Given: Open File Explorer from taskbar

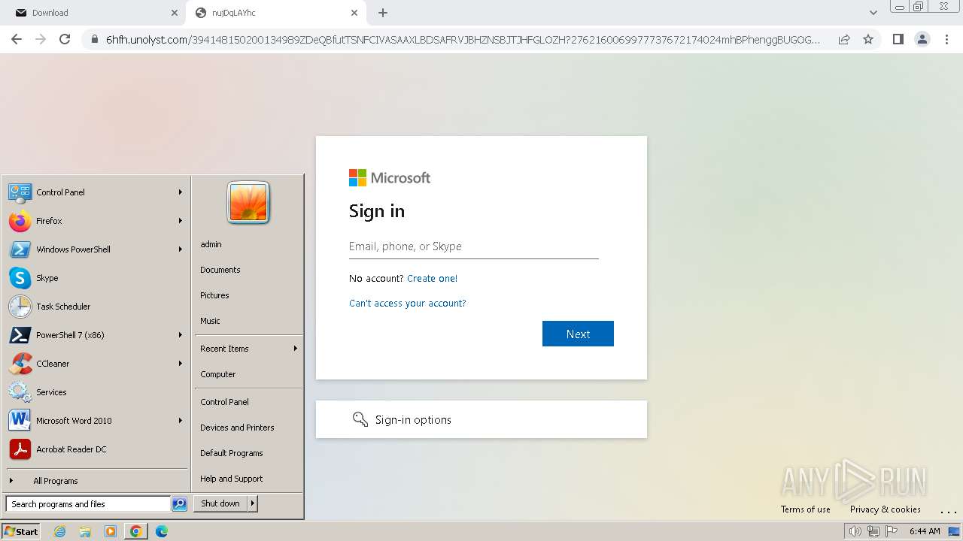Looking at the screenshot, I should tap(85, 531).
